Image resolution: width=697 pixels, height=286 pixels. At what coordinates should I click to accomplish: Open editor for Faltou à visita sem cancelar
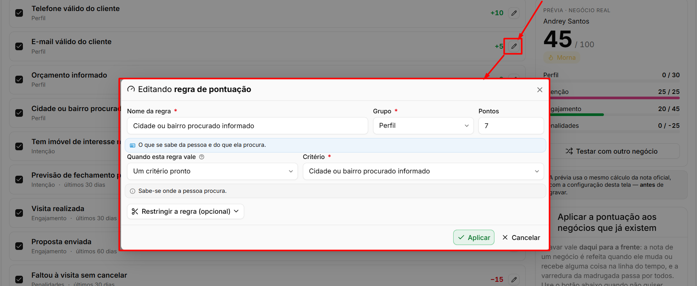tap(514, 280)
